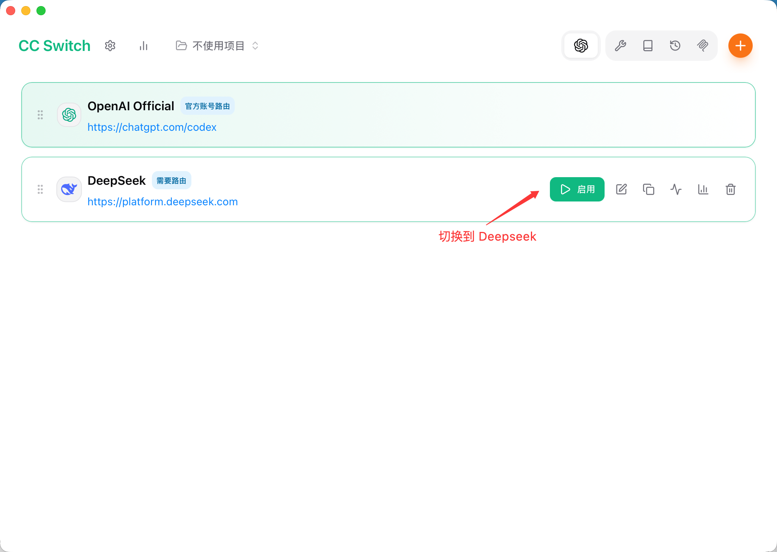Click the 需要路由 badge
Image resolution: width=777 pixels, height=552 pixels.
click(x=172, y=181)
